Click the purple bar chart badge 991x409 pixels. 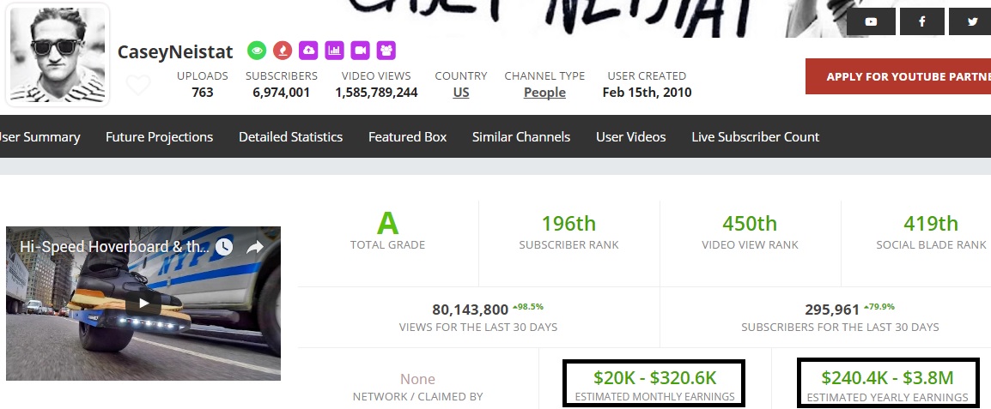click(334, 51)
